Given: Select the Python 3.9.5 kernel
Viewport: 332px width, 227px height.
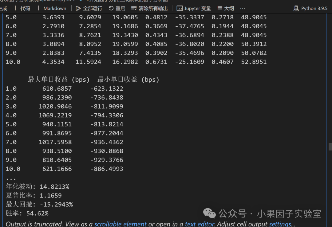Looking at the screenshot, I should [x=310, y=9].
